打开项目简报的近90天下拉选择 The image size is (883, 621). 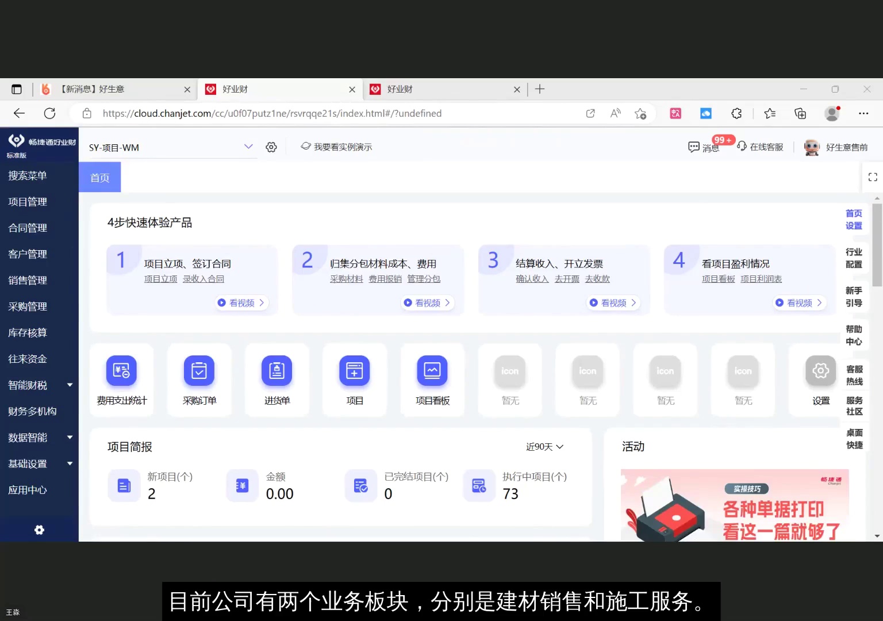coord(543,446)
